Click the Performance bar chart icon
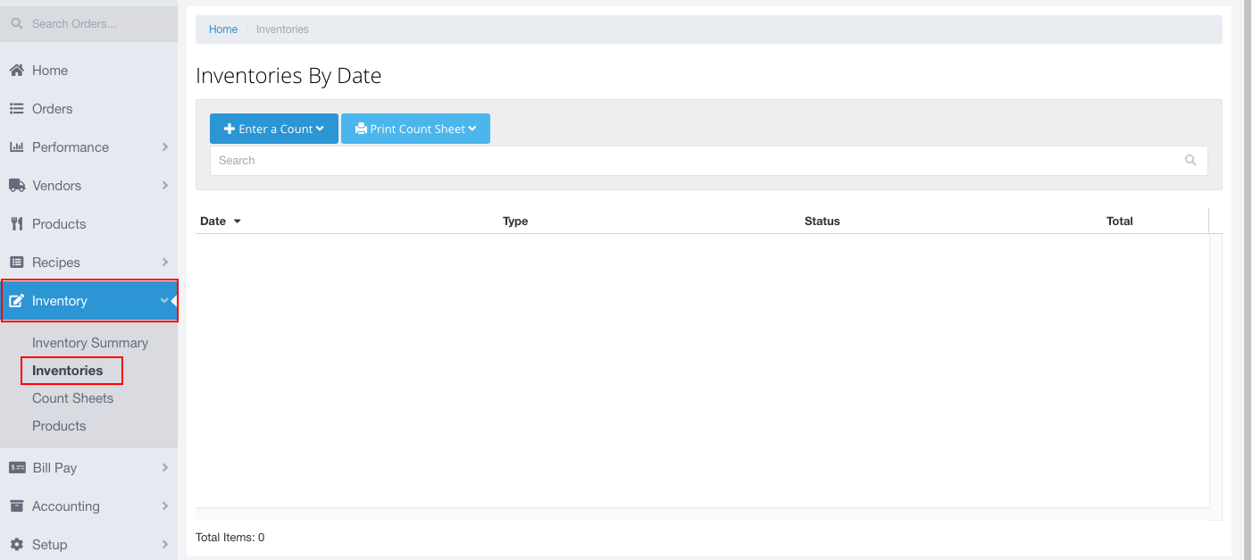1253x560 pixels. tap(16, 147)
